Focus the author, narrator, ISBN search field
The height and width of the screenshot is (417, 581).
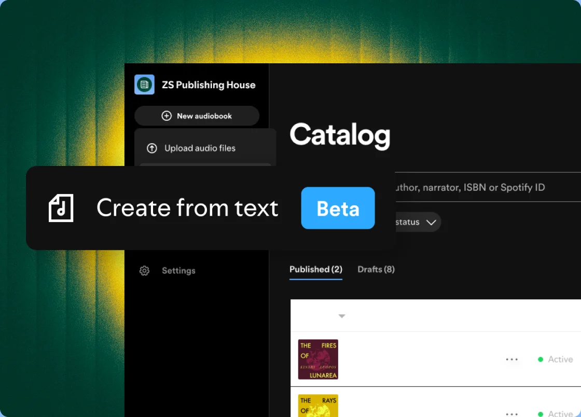(x=488, y=187)
